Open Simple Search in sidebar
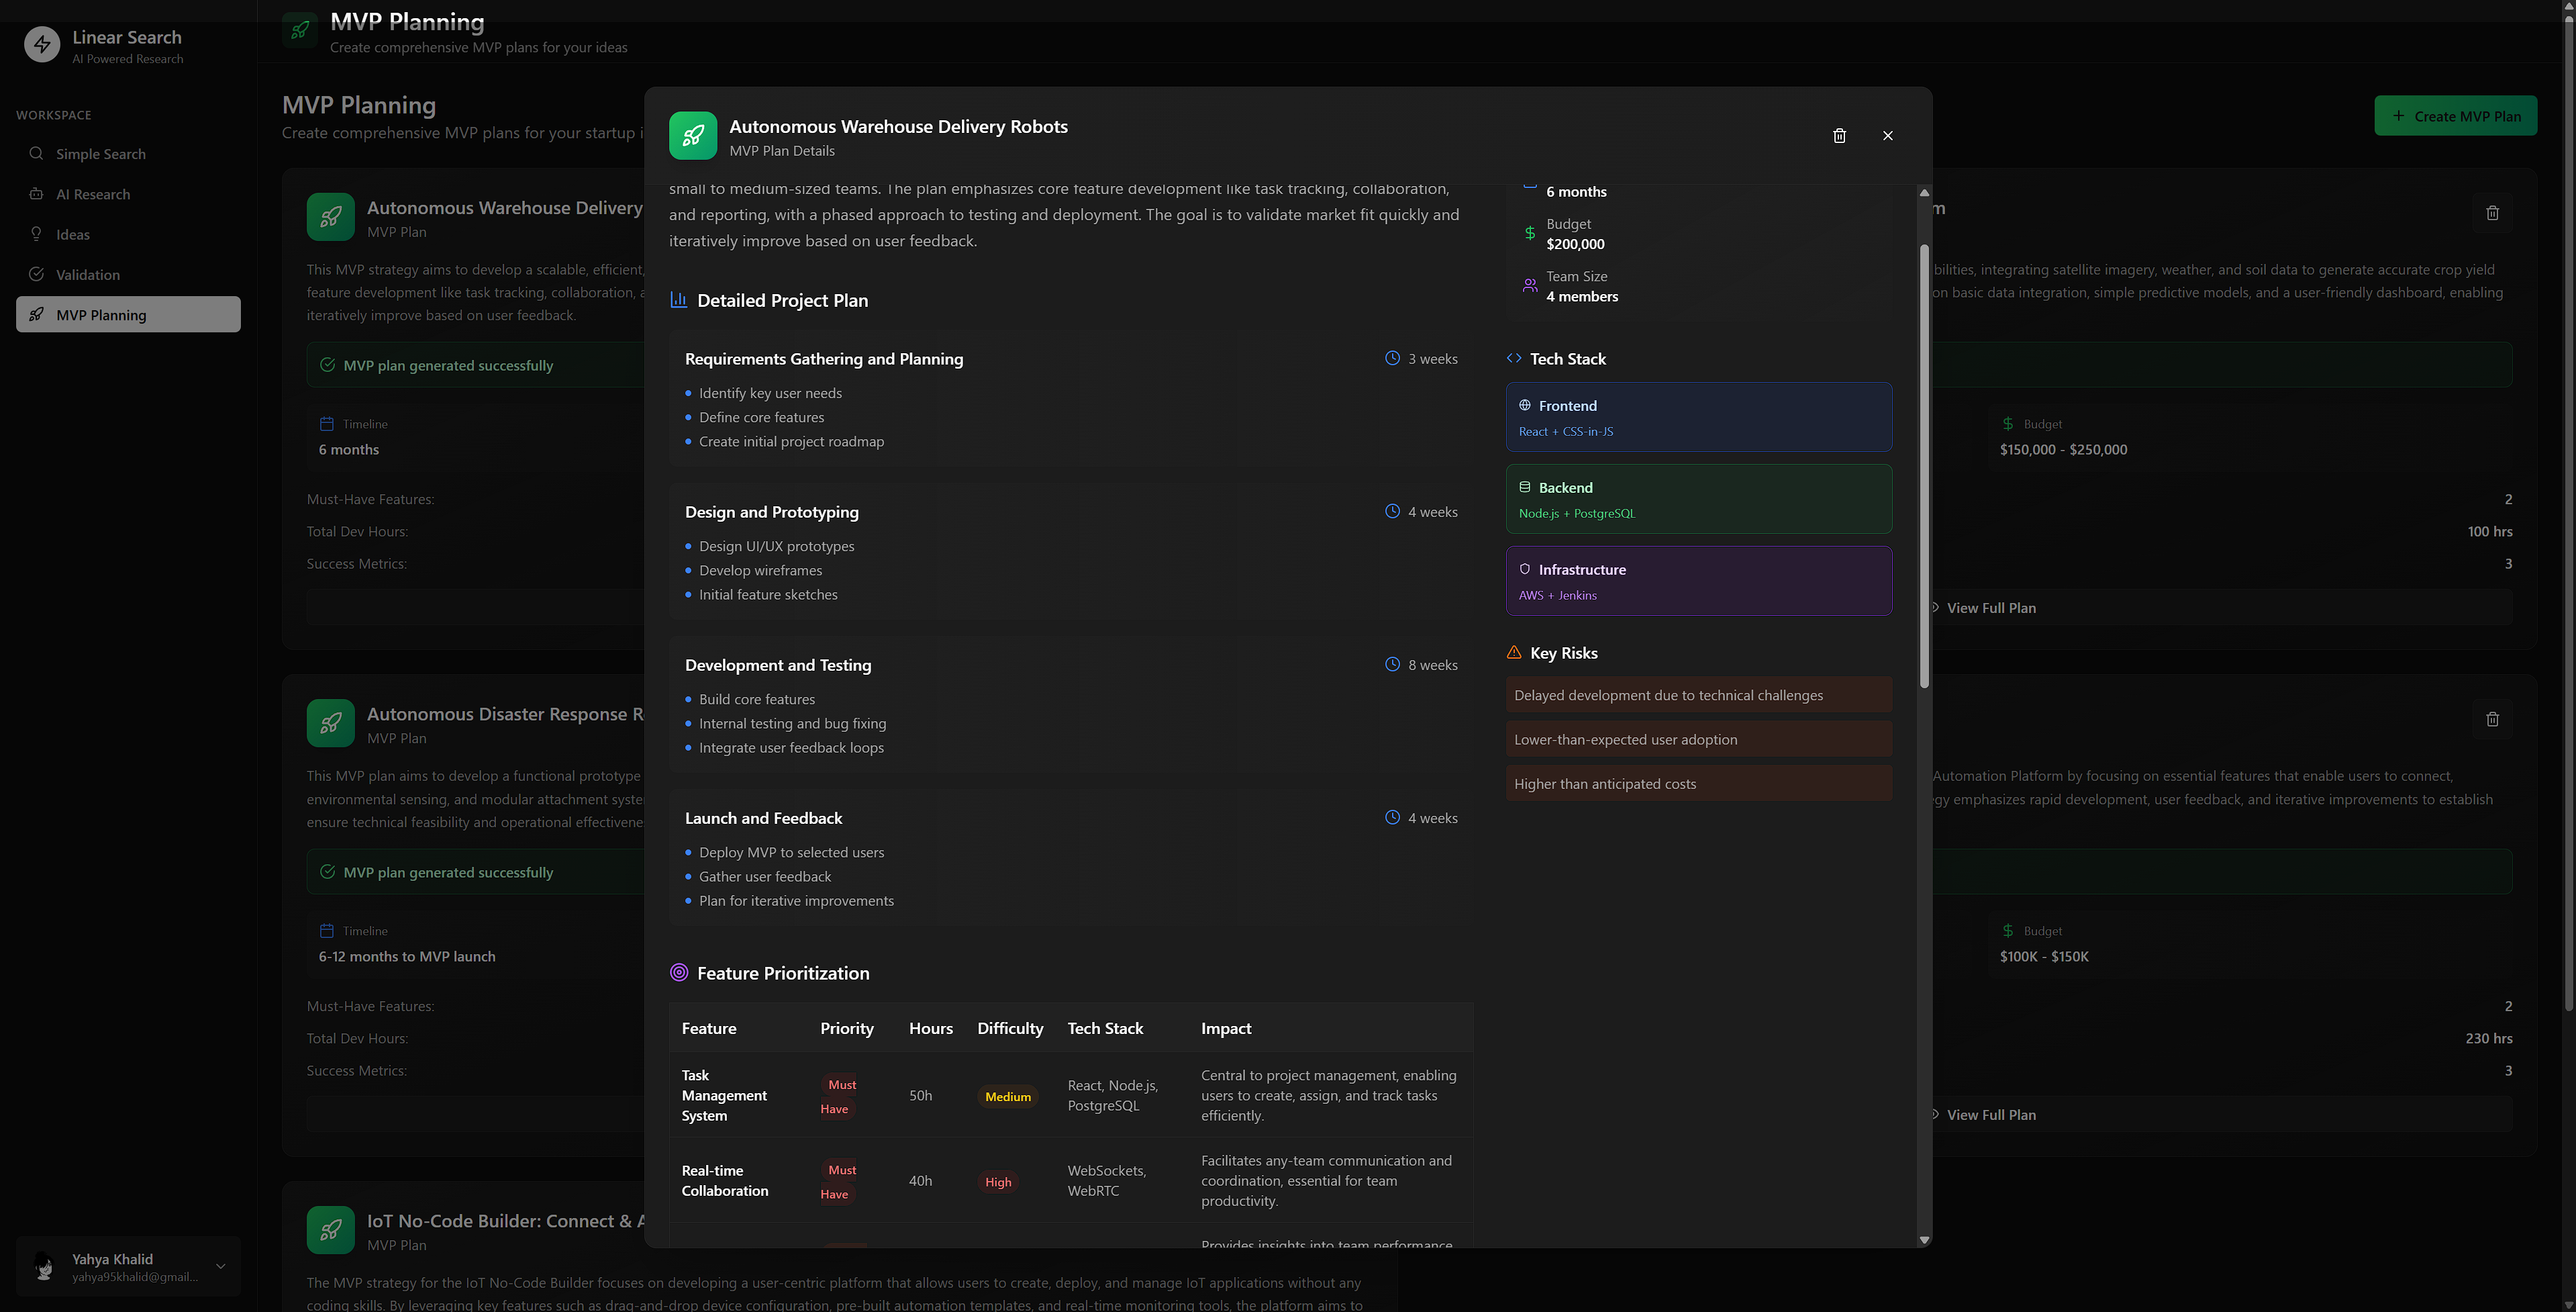The image size is (2576, 1312). (x=100, y=153)
